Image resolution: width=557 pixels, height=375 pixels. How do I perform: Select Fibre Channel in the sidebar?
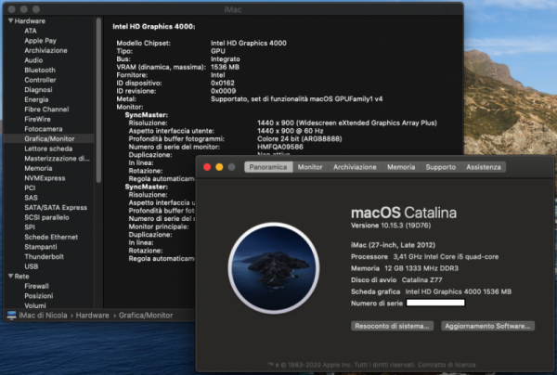coord(46,110)
